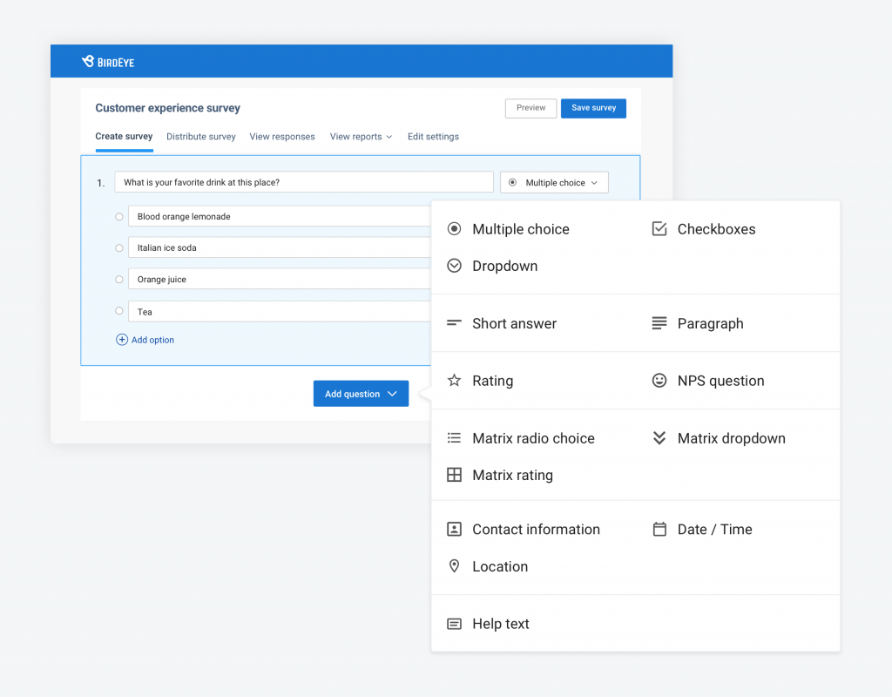Click the Dropdown circle-chevron icon in menu
Viewport: 892px width, 697px height.
[454, 266]
